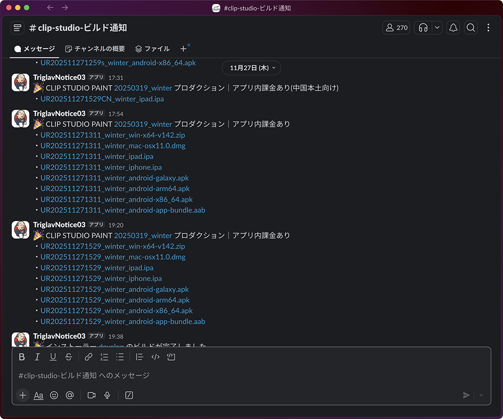The height and width of the screenshot is (419, 503).
Task: Insert a link in the message
Action: pyautogui.click(x=89, y=357)
